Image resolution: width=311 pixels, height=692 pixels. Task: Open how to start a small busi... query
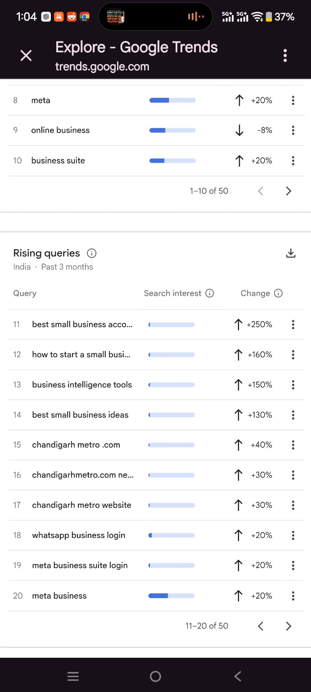click(81, 355)
